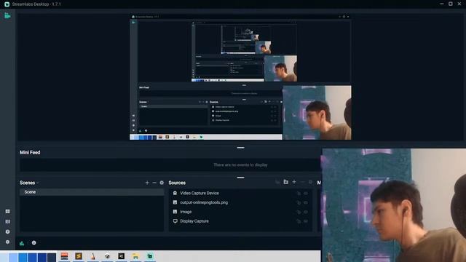
Task: Open the guitar app icon on the taskbar
Action: pyautogui.click(x=92, y=256)
